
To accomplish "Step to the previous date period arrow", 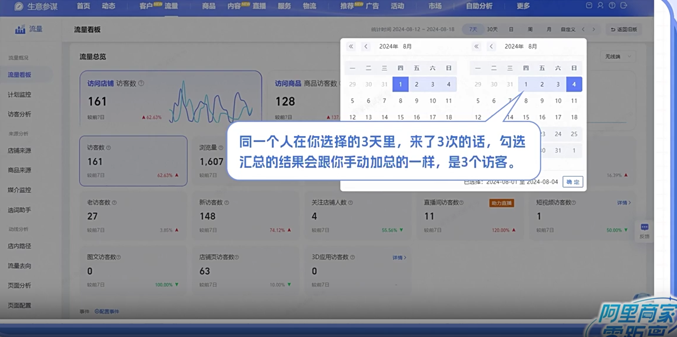I will click(583, 29).
